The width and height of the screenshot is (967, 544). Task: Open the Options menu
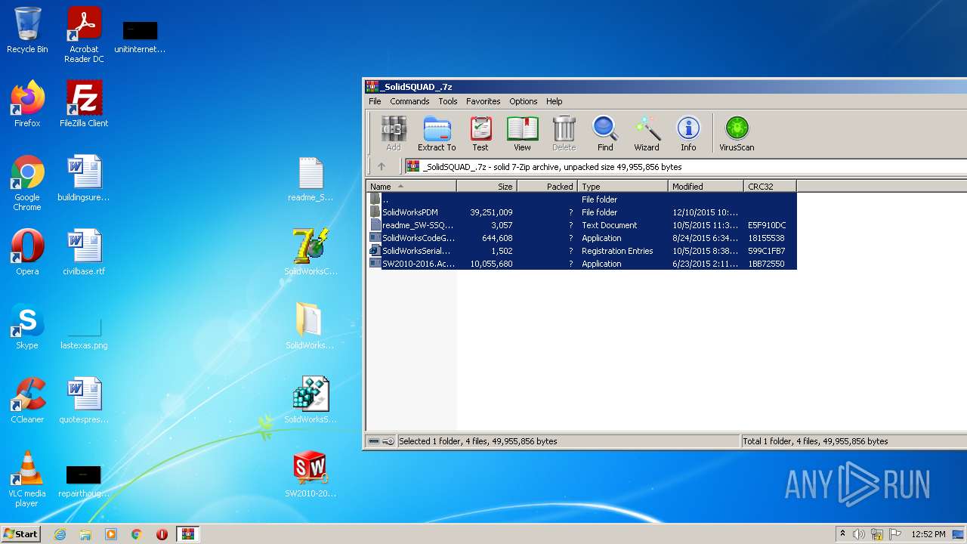point(523,101)
